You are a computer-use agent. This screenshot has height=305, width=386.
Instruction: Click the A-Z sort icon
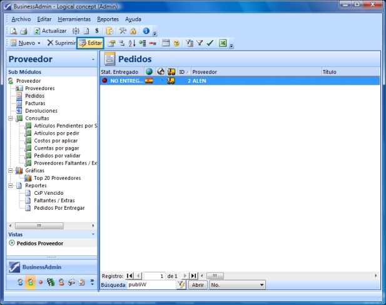pyautogui.click(x=131, y=43)
